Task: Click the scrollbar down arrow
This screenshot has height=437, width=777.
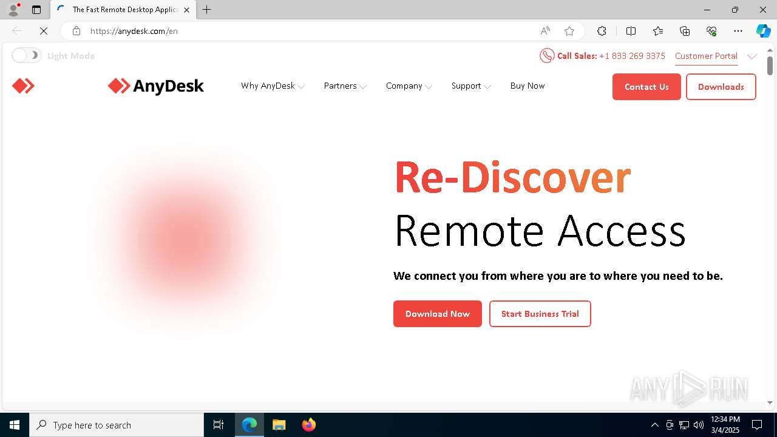Action: (x=770, y=402)
